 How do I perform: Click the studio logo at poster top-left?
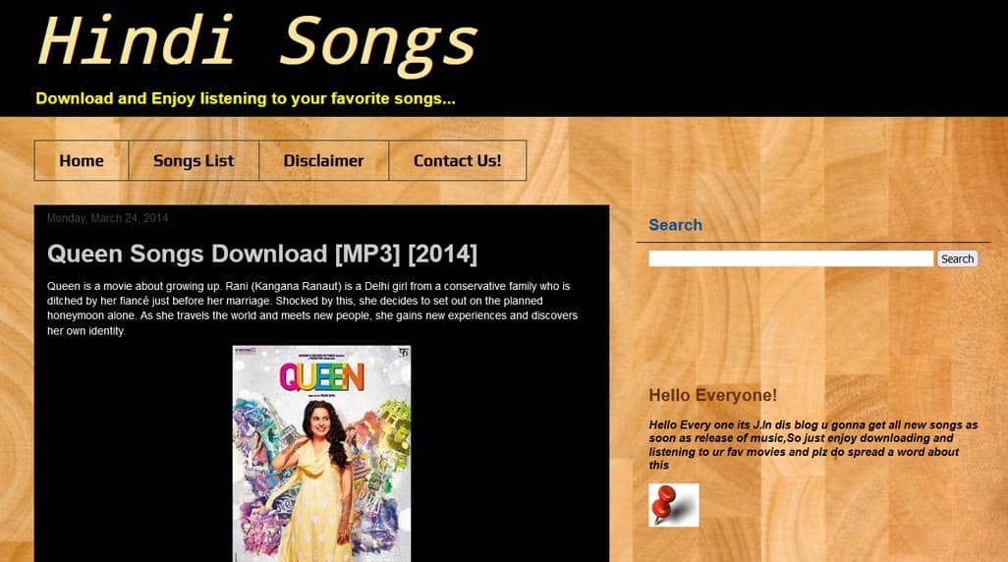click(x=245, y=351)
